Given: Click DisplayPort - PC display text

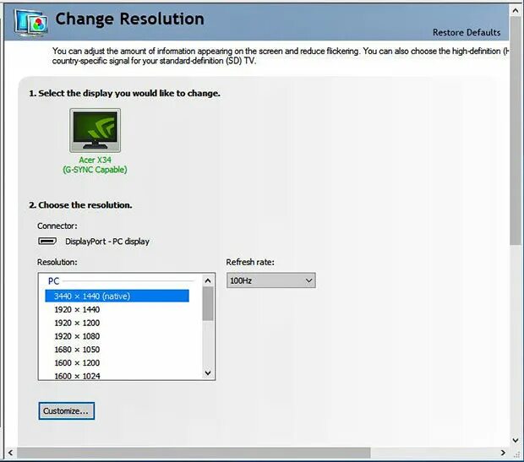Looking at the screenshot, I should (107, 242).
